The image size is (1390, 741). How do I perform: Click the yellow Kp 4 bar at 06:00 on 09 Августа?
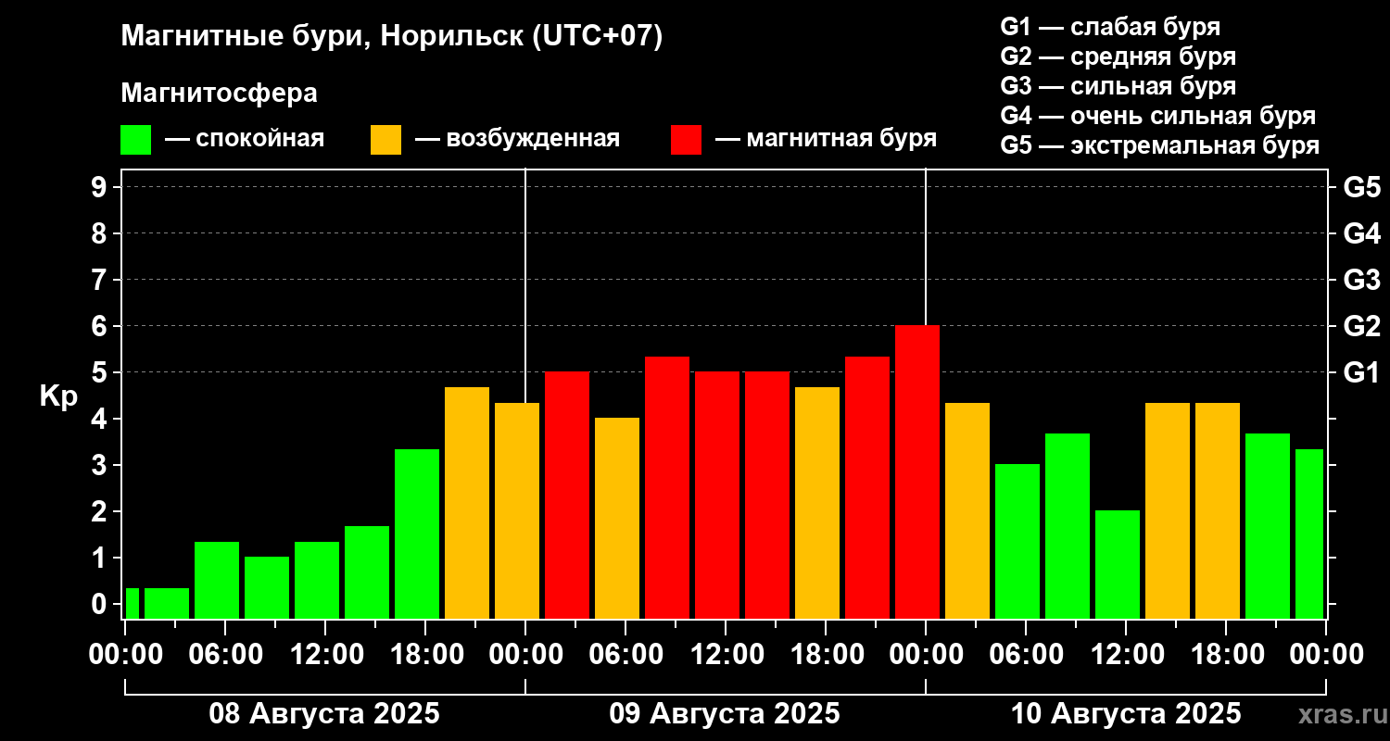tap(617, 518)
